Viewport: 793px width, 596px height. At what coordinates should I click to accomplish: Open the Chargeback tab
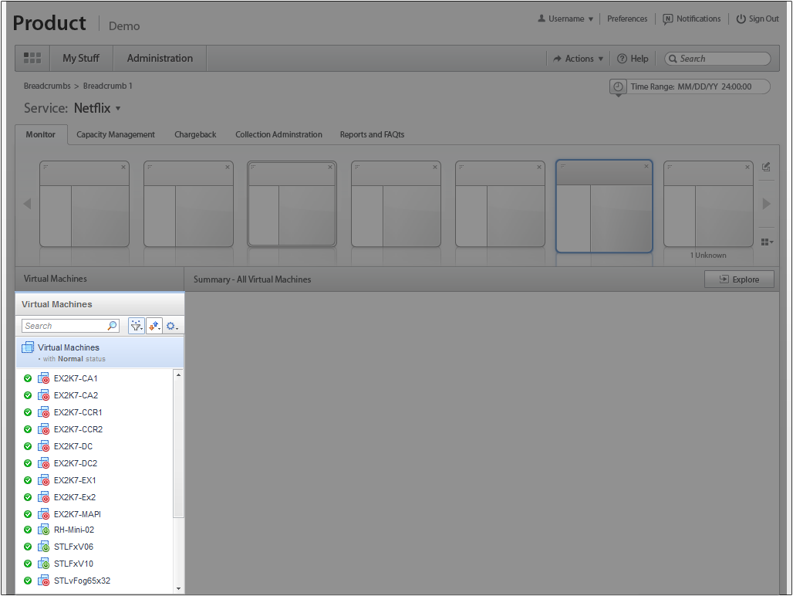(x=195, y=134)
